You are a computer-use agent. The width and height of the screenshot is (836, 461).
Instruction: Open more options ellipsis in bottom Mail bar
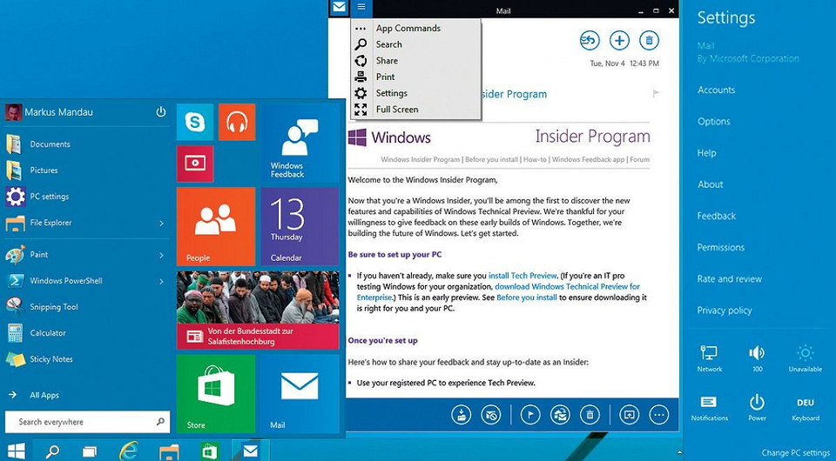pos(659,415)
